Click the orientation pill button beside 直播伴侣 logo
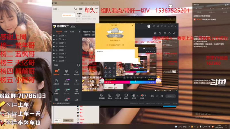The height and width of the screenshot is (129, 230). (73, 26)
